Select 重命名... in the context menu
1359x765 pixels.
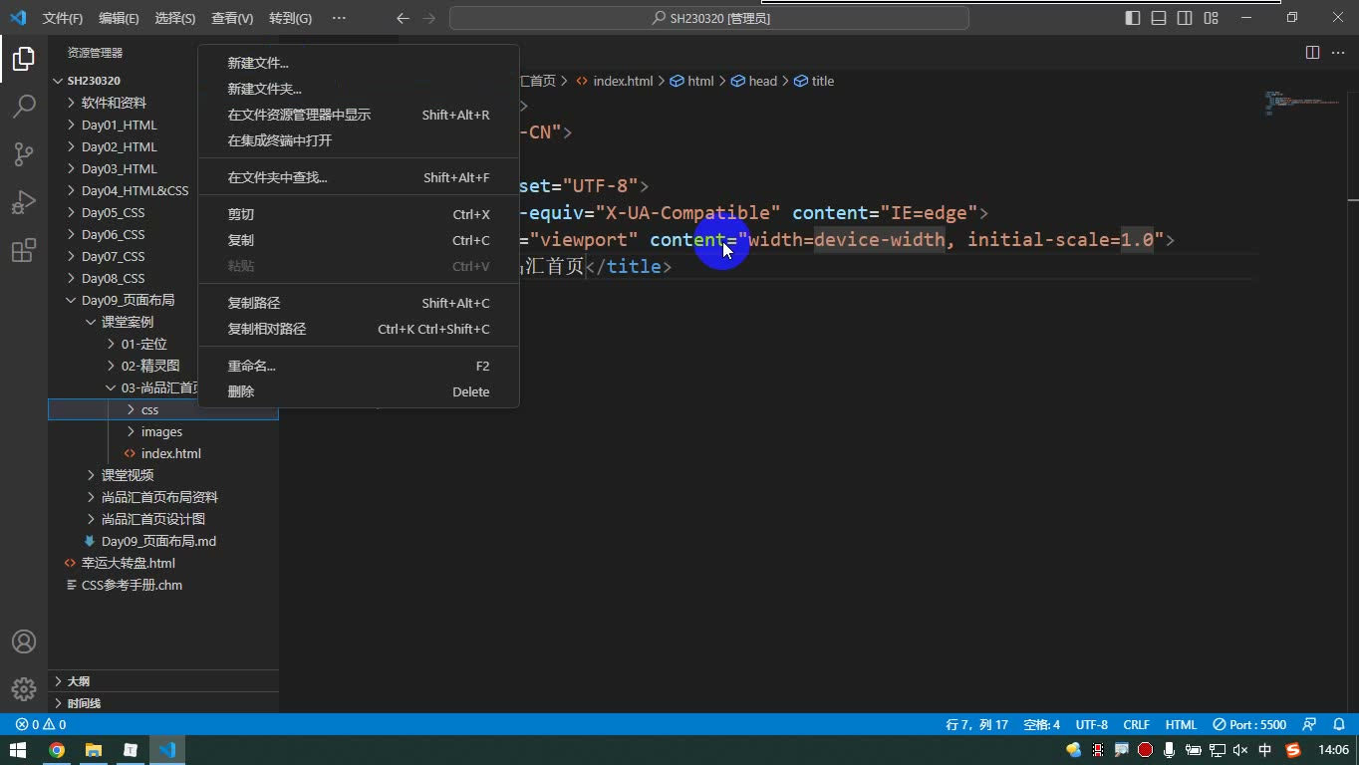[359, 366]
